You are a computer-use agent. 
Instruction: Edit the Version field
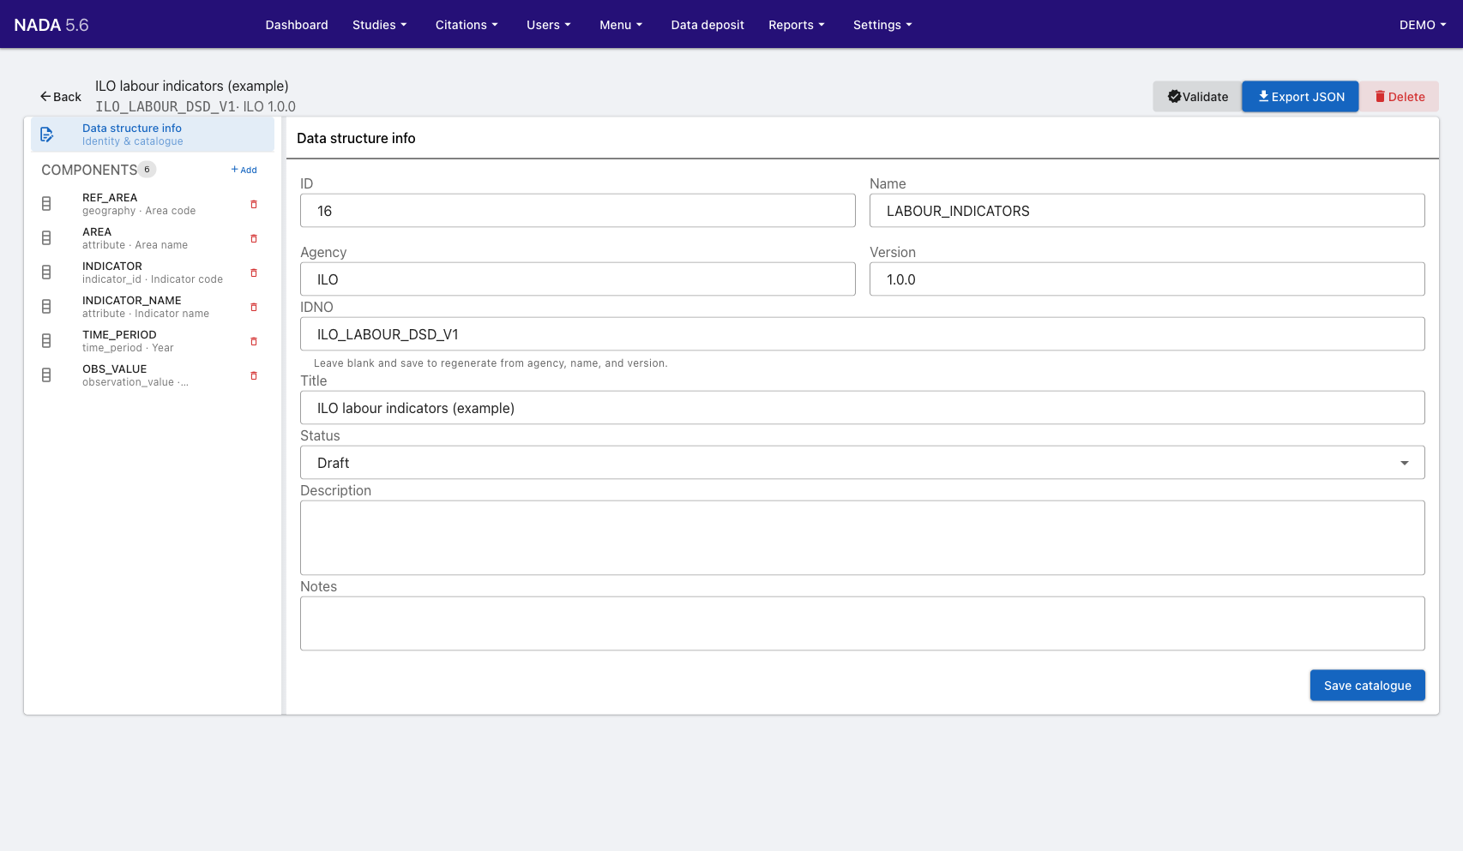1147,279
